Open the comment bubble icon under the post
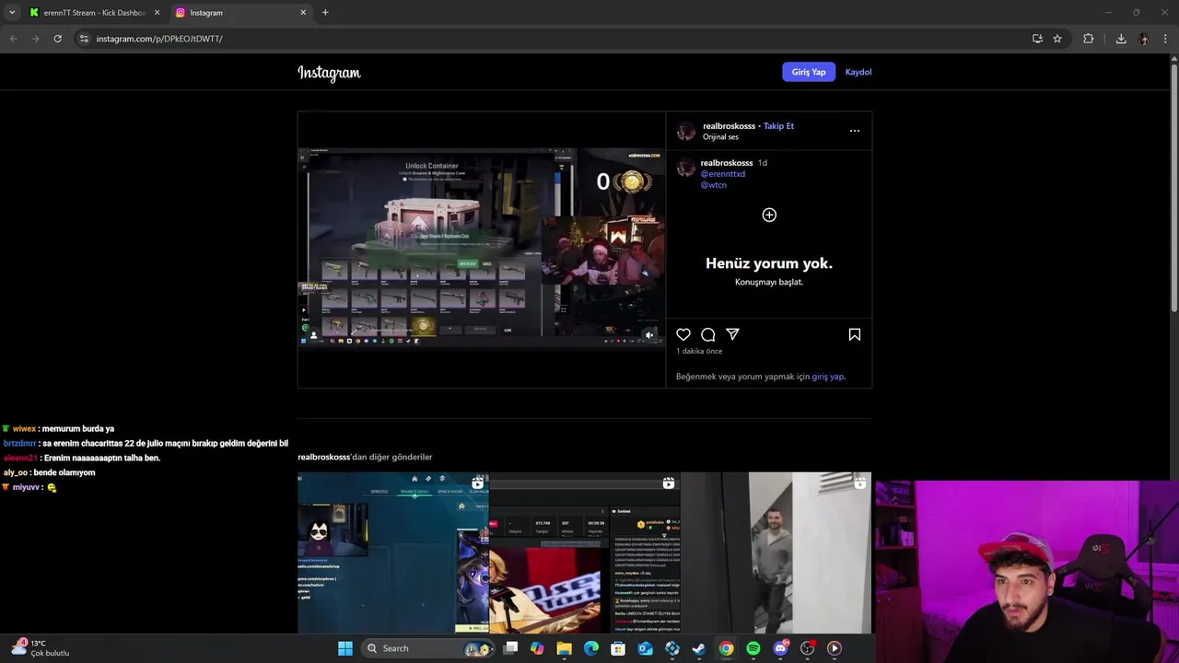 [708, 334]
